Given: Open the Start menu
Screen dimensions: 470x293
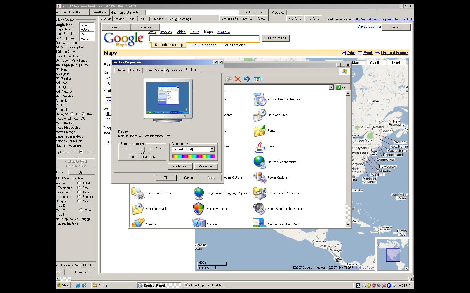Looking at the screenshot, I should point(64,285).
